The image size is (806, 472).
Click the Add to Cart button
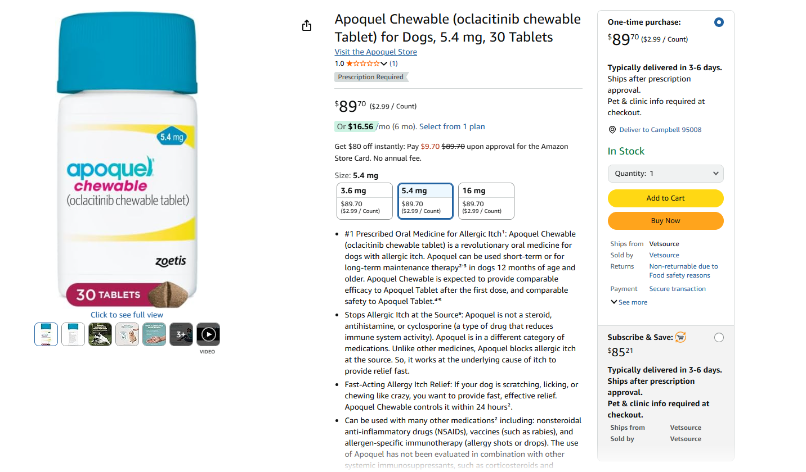[665, 198]
